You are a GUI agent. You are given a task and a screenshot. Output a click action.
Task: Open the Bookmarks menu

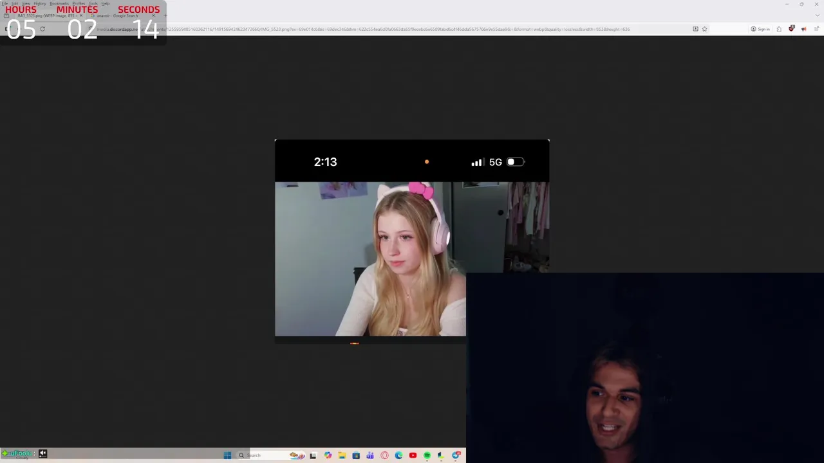click(59, 3)
